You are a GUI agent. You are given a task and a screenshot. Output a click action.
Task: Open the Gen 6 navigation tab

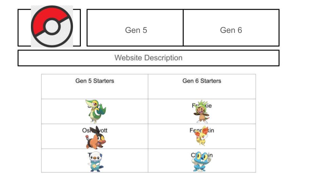pos(231,27)
